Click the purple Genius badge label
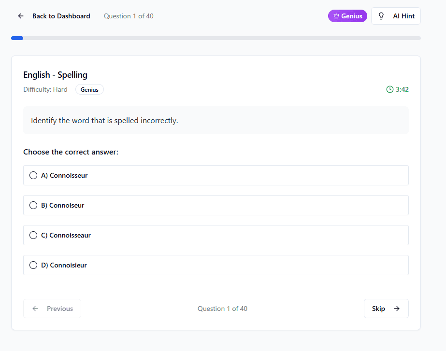Screen dimensions: 446x351 click(x=351, y=16)
